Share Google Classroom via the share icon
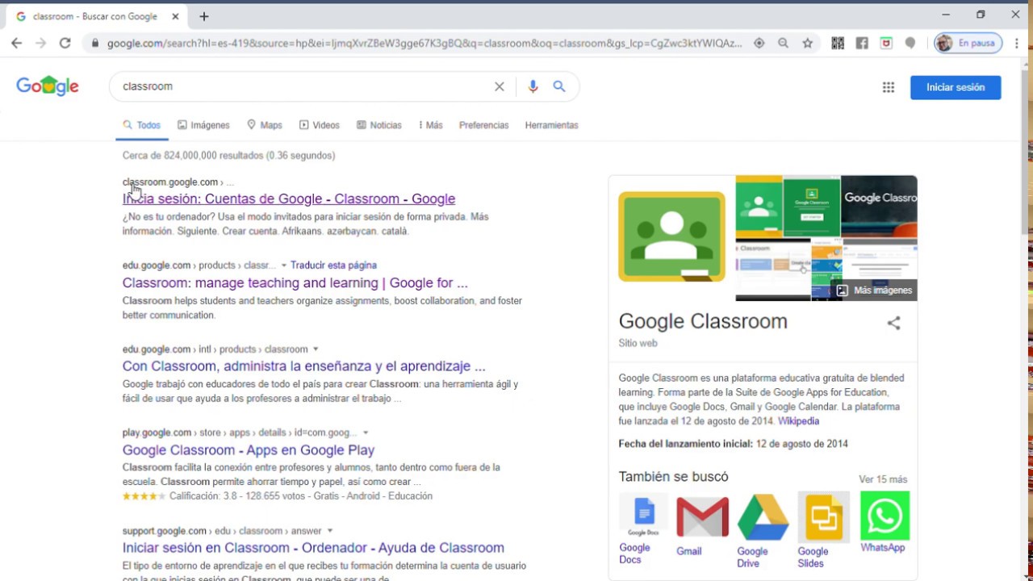 (893, 323)
